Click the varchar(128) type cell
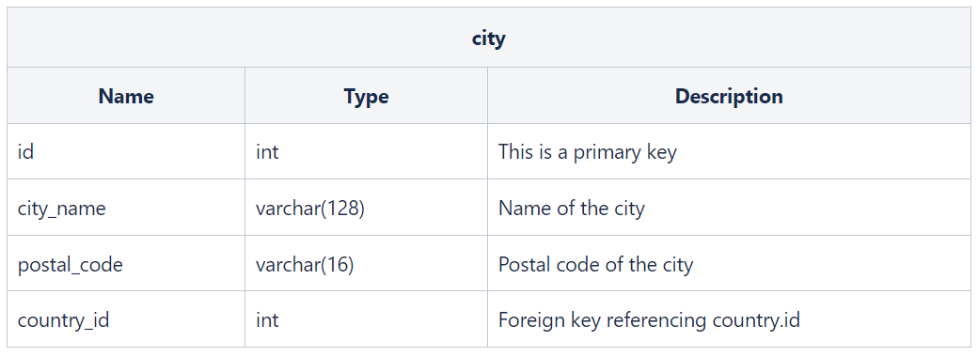 tap(310, 209)
